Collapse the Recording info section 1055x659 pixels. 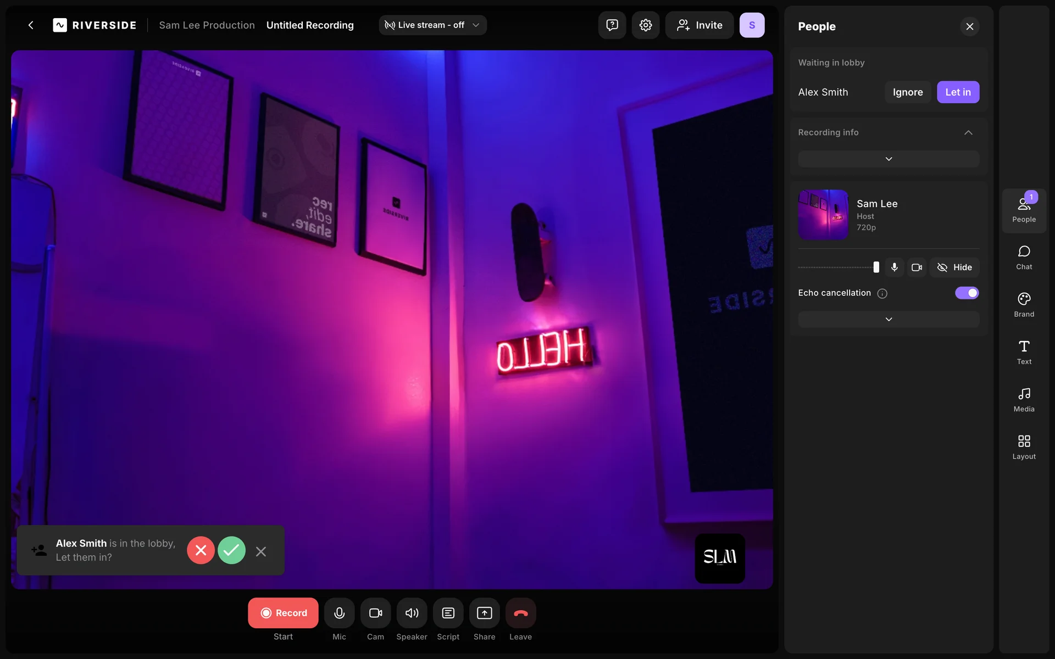tap(968, 133)
